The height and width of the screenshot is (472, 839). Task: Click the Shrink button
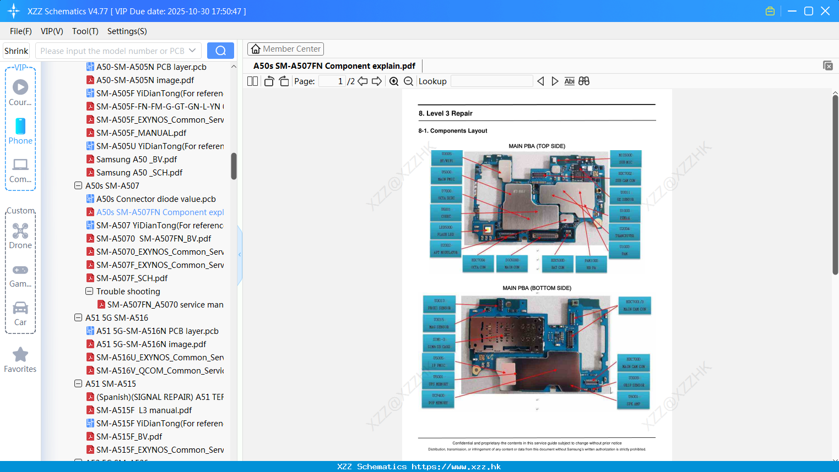17,51
